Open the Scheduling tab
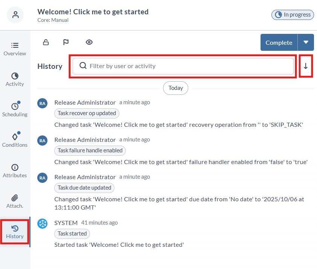This screenshot has width=317, height=269. [x=15, y=110]
